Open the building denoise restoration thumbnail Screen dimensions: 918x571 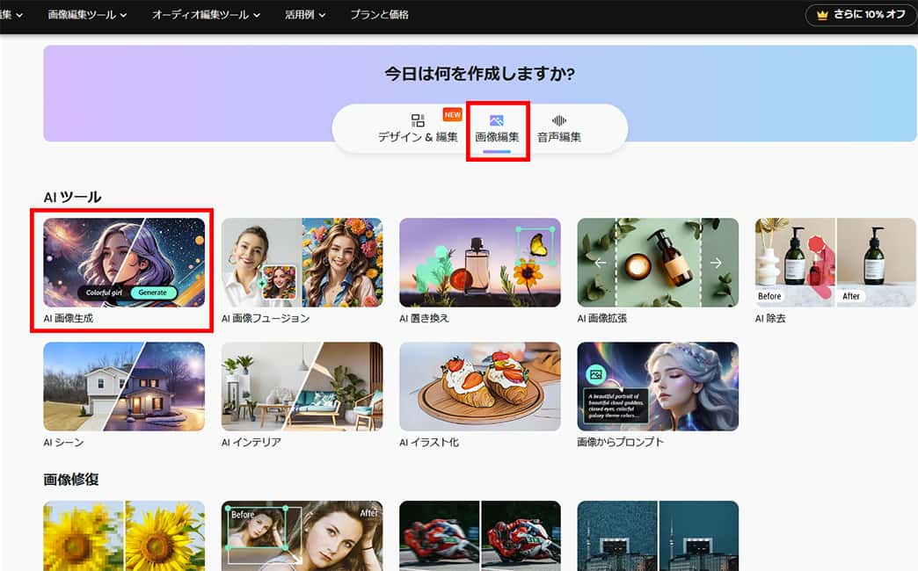[658, 536]
